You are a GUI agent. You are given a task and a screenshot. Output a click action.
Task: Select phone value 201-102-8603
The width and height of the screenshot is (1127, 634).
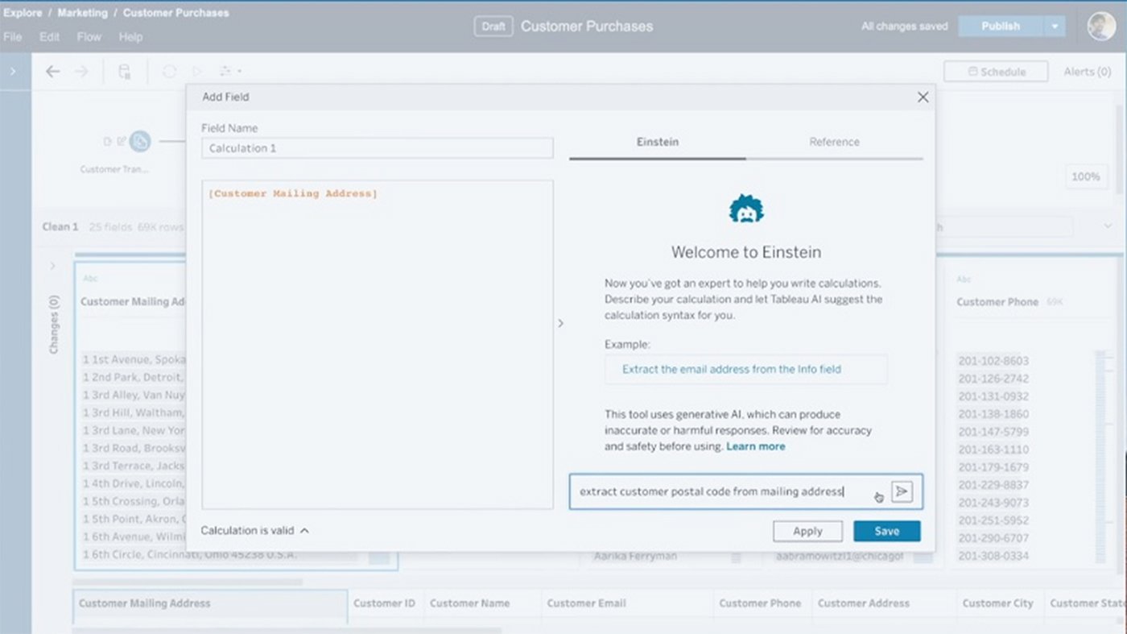tap(993, 361)
